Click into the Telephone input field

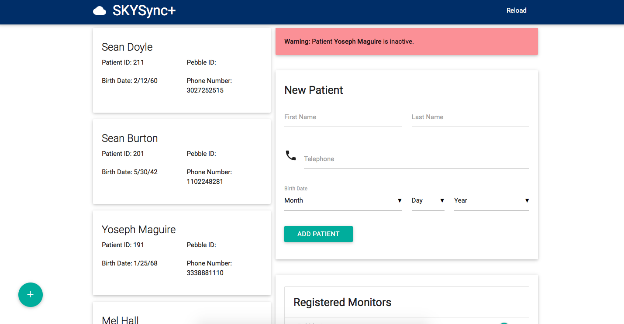(416, 159)
